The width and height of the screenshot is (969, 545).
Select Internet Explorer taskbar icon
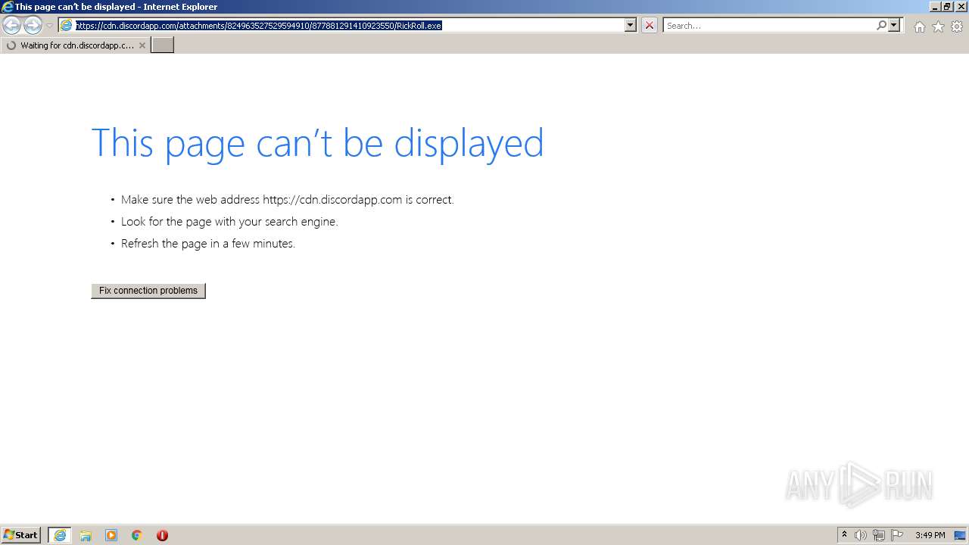(60, 535)
